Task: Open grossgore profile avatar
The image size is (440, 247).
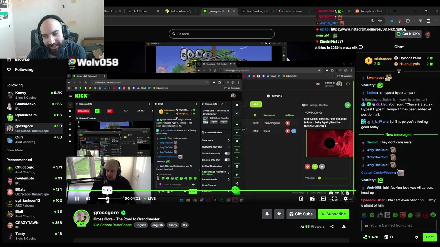Action: coord(81,218)
